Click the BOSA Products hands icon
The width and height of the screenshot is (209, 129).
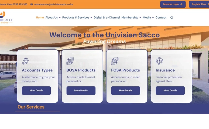70,61
